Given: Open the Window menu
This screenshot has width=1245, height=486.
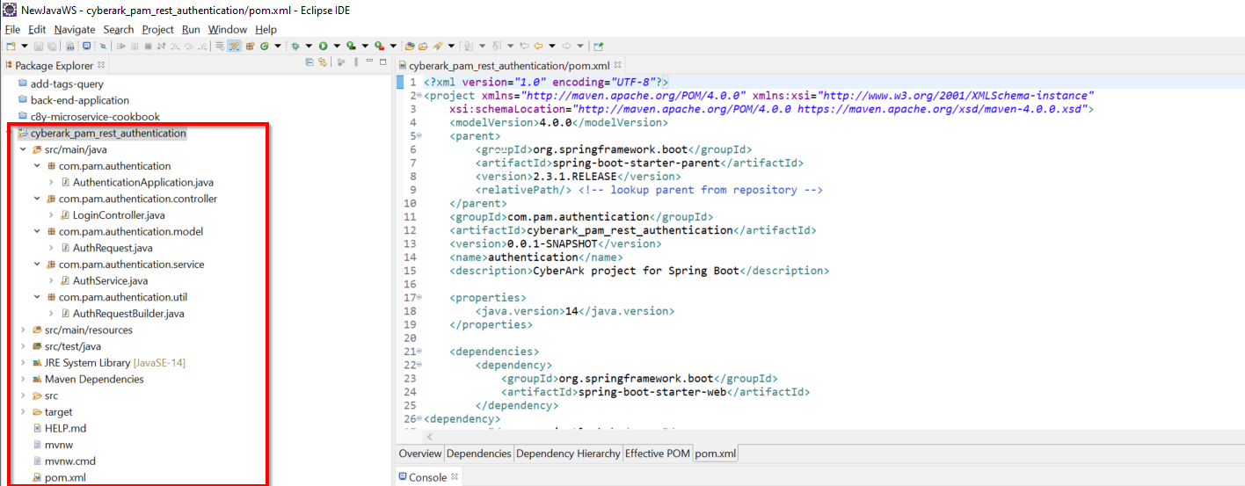Looking at the screenshot, I should (228, 29).
